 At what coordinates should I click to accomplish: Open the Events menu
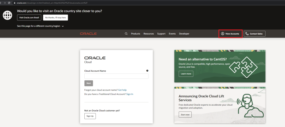(172, 34)
